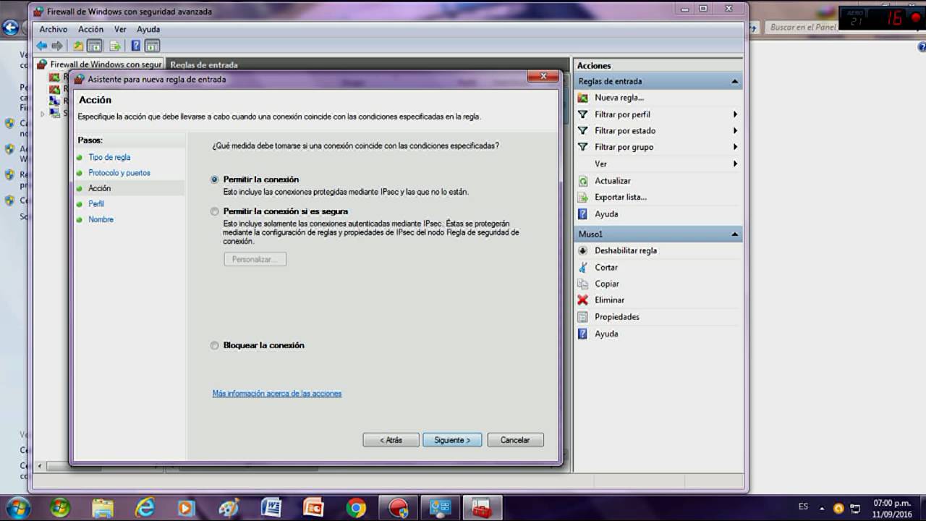
Task: Click the left arrow of the horizontal scrollbar
Action: tap(40, 466)
